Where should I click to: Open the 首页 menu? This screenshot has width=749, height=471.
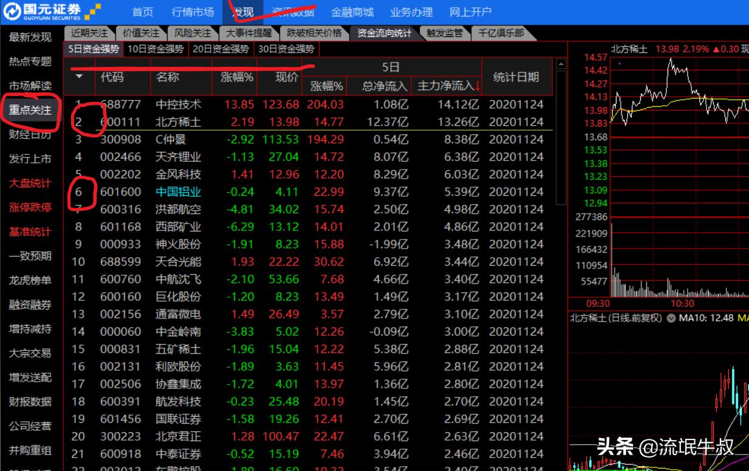point(143,12)
